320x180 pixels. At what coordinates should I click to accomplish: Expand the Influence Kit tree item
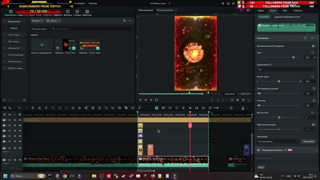coord(4,48)
